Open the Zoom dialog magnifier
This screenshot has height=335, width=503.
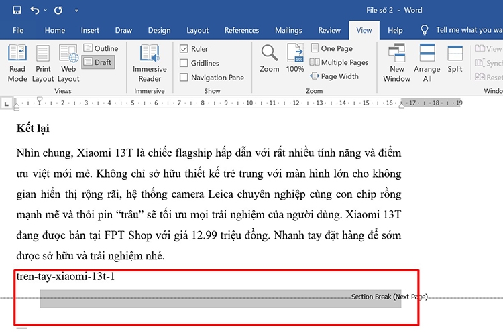(269, 58)
